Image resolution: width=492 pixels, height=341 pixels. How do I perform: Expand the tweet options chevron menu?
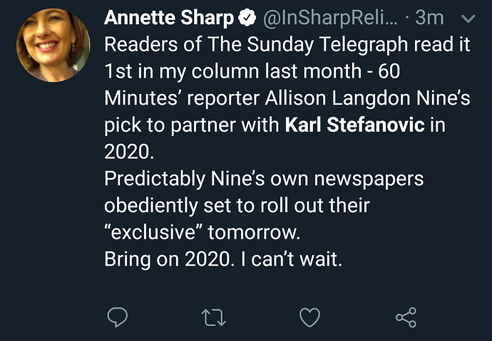tap(468, 18)
